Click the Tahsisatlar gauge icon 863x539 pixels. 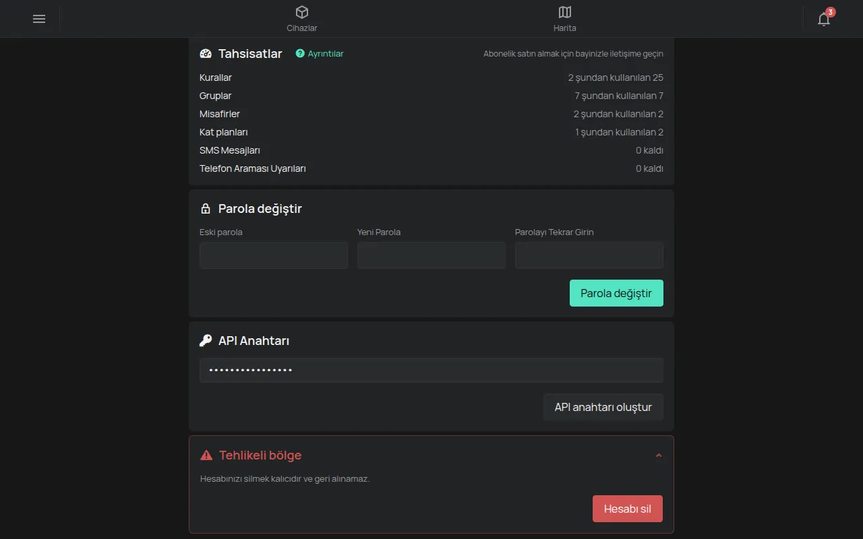click(x=206, y=54)
